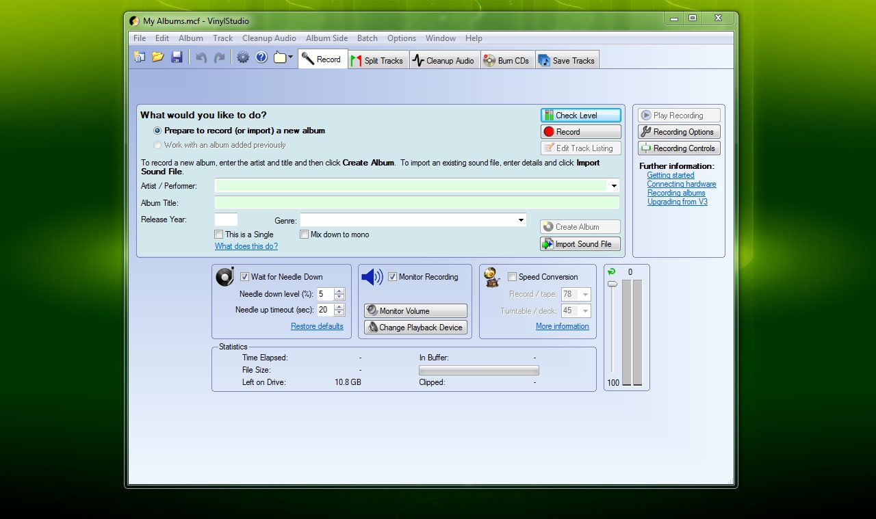Click the Play Recording button

click(x=680, y=116)
